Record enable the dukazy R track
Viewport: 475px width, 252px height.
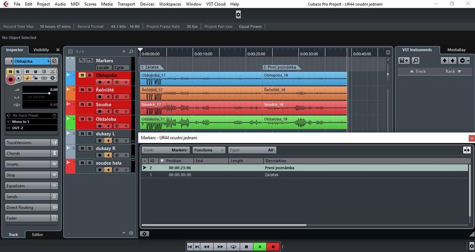click(100, 155)
